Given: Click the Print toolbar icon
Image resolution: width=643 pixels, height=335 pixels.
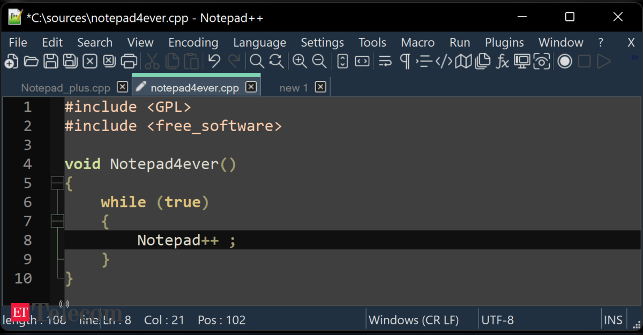Looking at the screenshot, I should (x=129, y=62).
